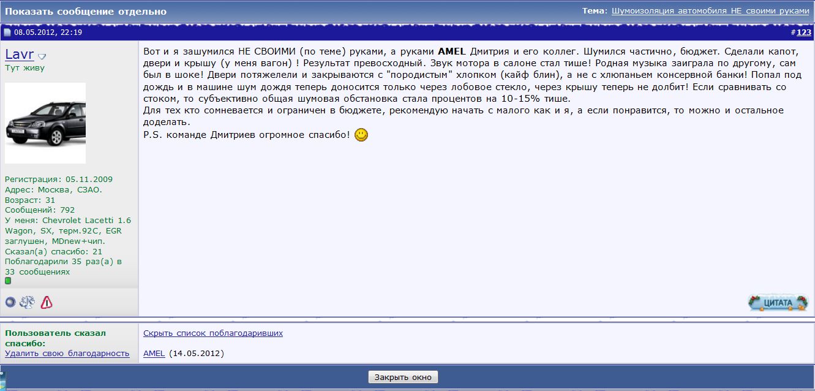The image size is (815, 391).
Task: Close the window with Закрыть окно button
Action: click(x=403, y=378)
